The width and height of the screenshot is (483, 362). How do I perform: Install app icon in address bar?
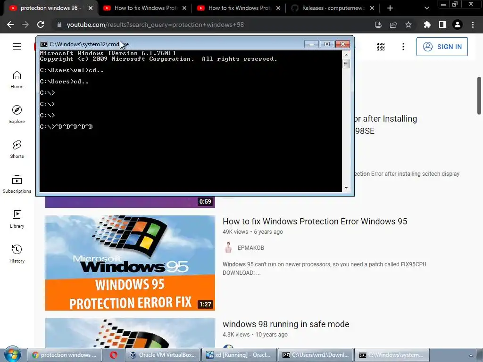click(x=378, y=25)
